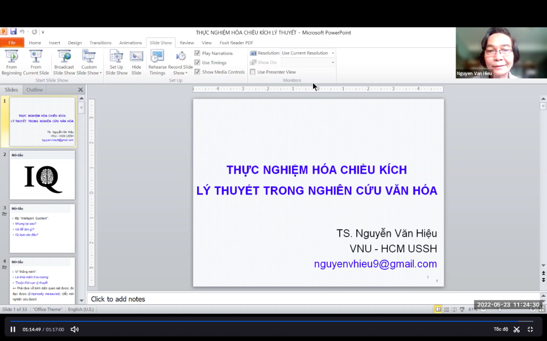This screenshot has height=341, width=547.
Task: Select slide 1 thumbnail
Action: (x=42, y=121)
